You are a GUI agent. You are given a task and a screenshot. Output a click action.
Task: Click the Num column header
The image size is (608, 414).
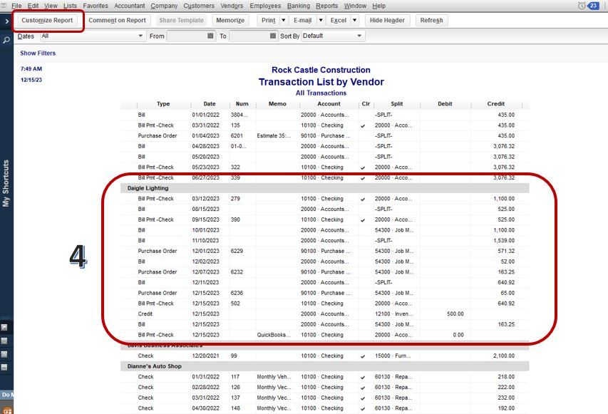(x=242, y=104)
